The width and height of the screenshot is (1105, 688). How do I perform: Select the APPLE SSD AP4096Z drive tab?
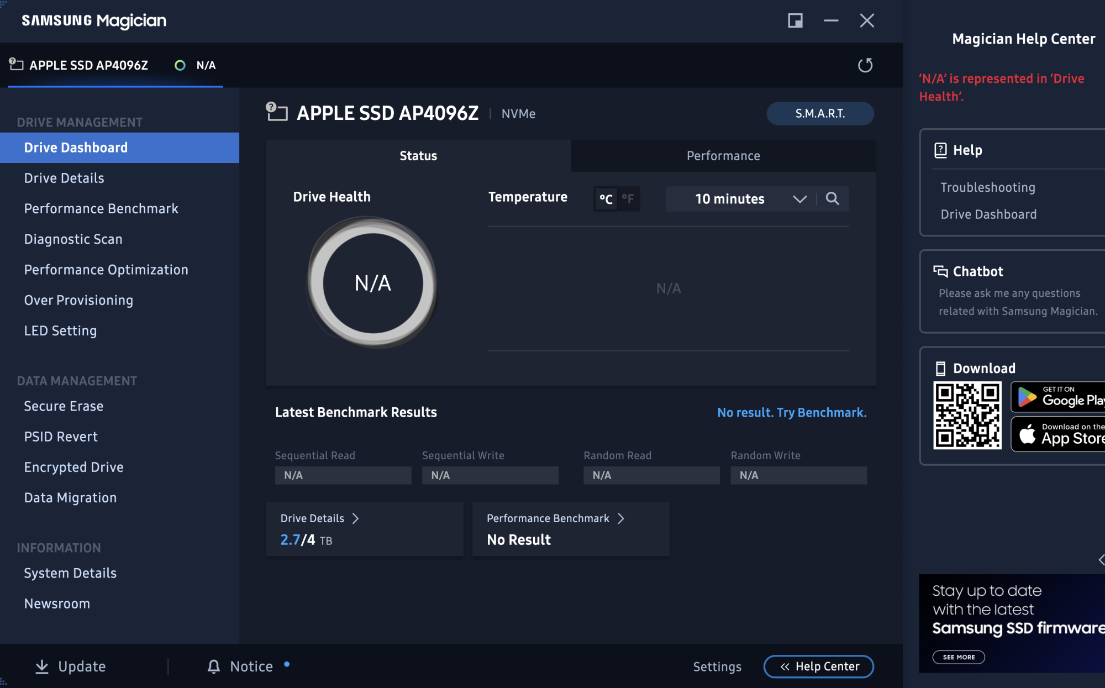115,65
